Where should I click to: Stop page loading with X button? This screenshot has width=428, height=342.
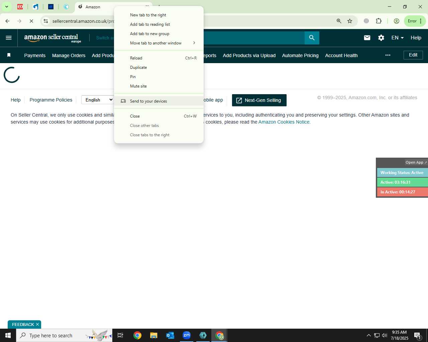click(x=31, y=21)
